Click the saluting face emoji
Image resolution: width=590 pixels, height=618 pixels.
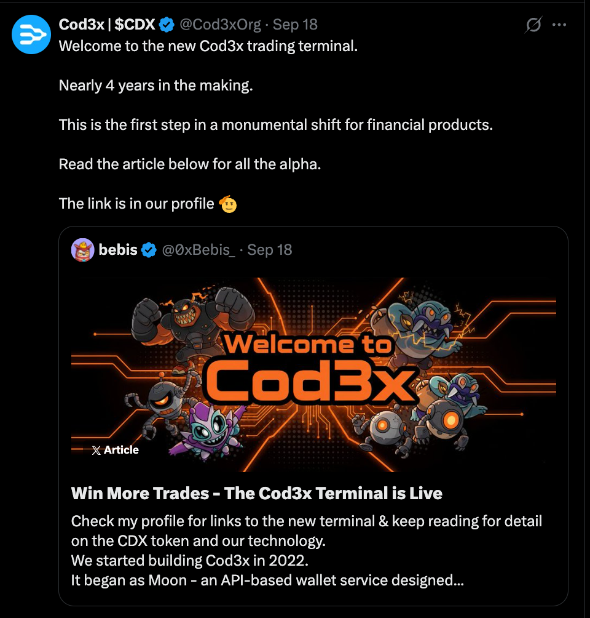[x=228, y=204]
